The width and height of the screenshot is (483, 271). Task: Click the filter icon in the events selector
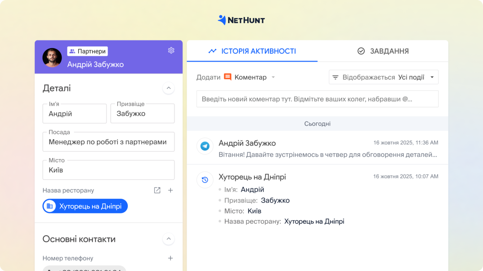(336, 77)
